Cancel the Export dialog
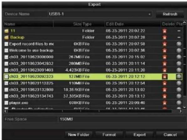 170,135
